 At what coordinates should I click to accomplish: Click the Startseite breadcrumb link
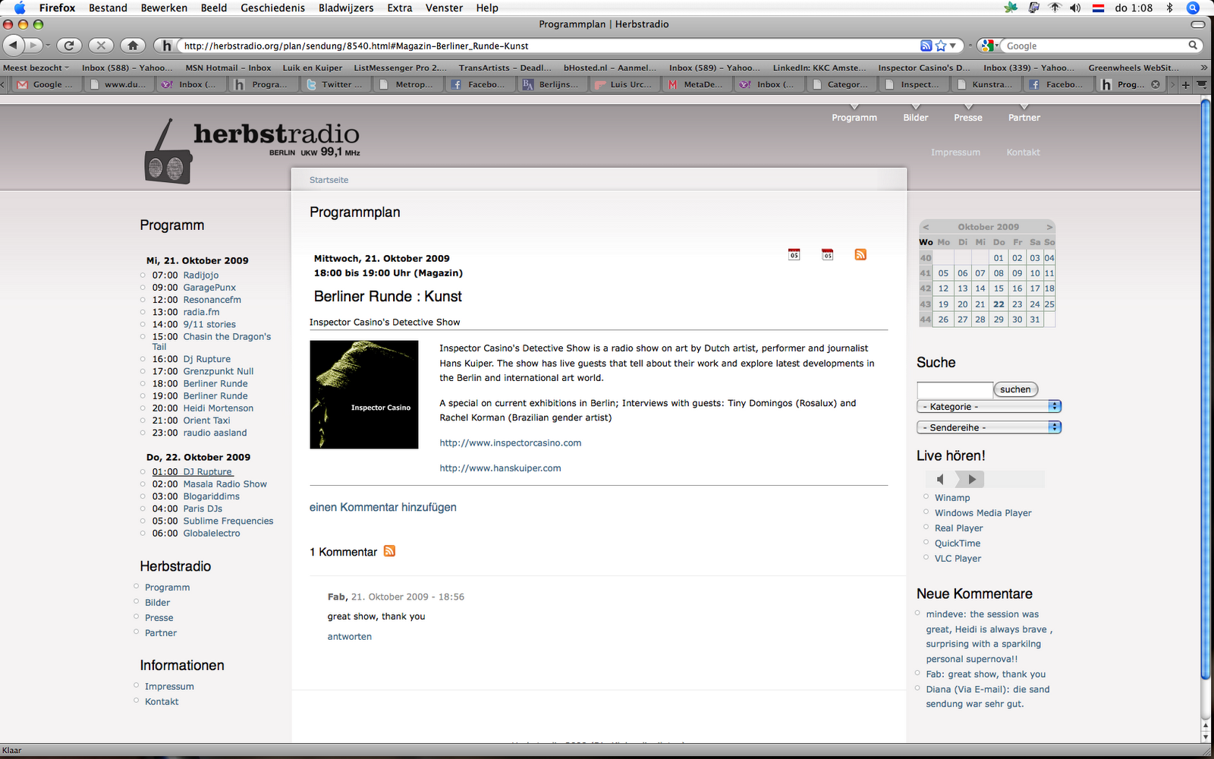pyautogui.click(x=329, y=180)
